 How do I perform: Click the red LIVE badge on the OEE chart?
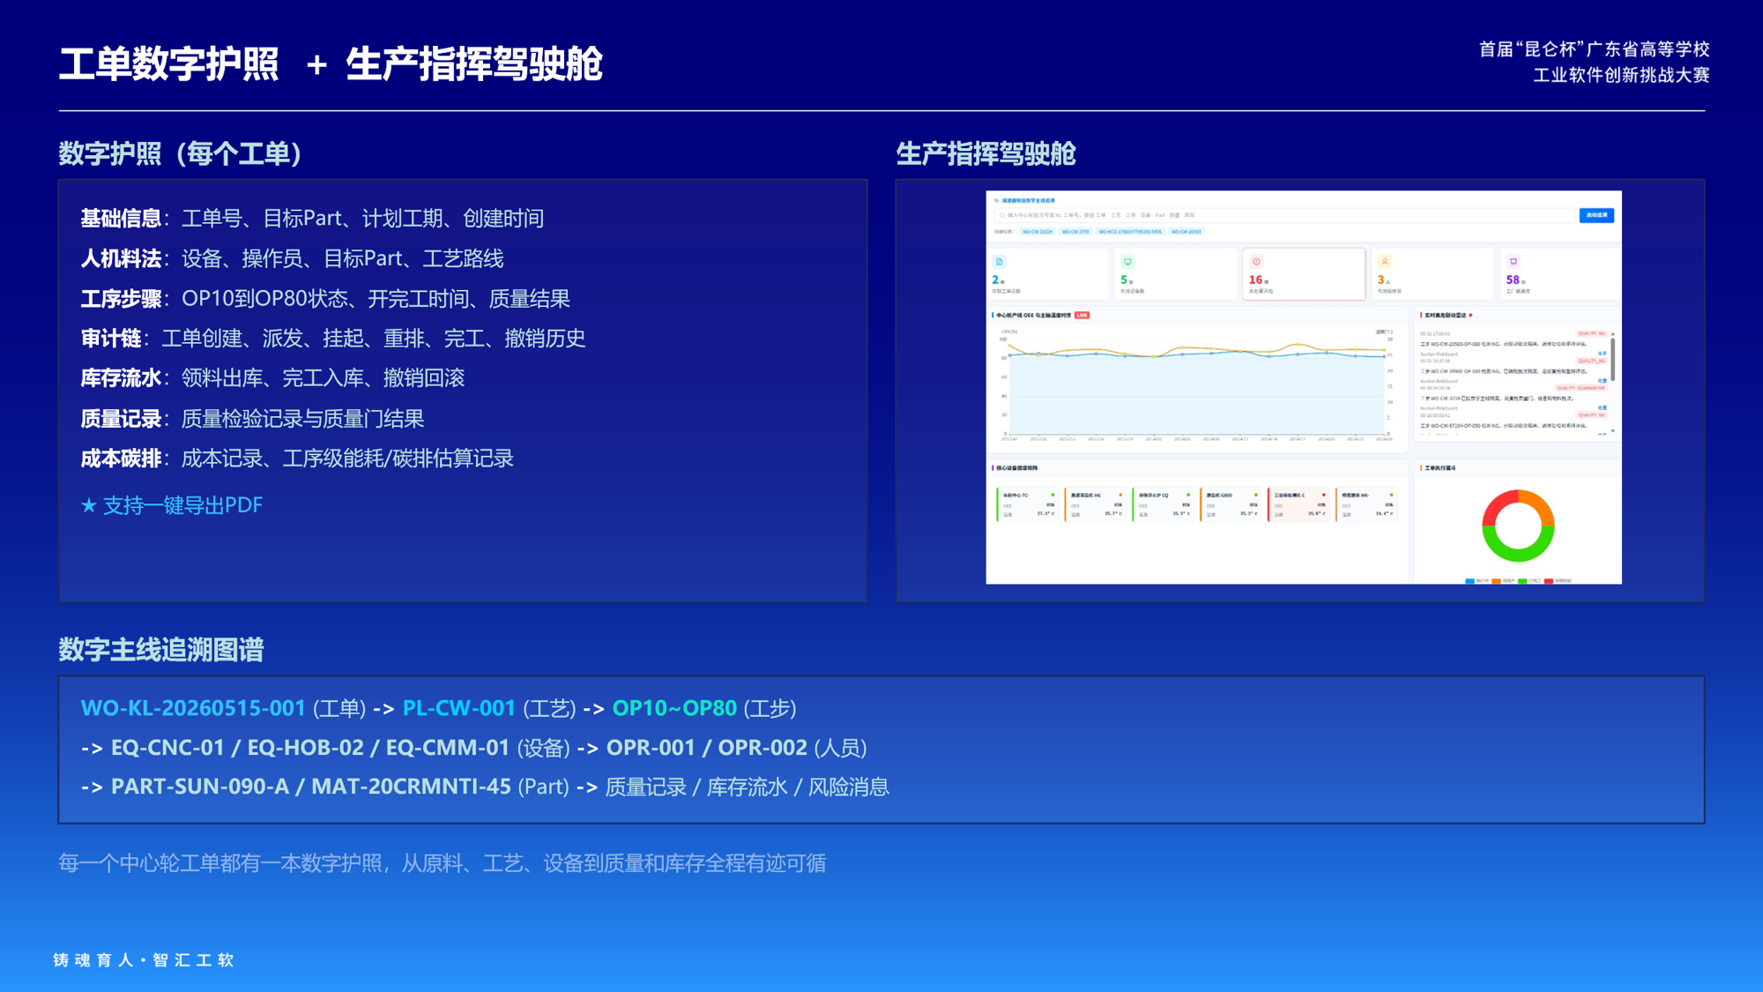click(1082, 315)
